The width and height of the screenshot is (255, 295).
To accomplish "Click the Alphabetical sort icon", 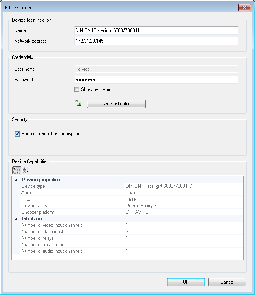I will pyautogui.click(x=26, y=170).
